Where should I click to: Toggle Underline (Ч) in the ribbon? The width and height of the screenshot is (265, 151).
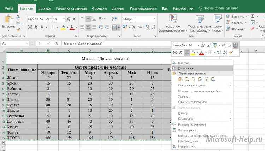coord(42,27)
